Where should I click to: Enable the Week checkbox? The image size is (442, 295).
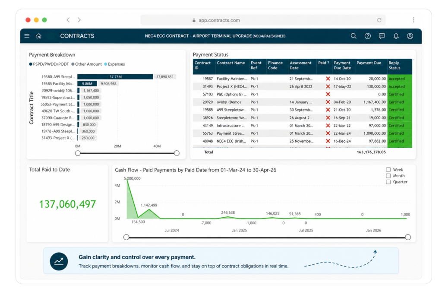(x=388, y=169)
